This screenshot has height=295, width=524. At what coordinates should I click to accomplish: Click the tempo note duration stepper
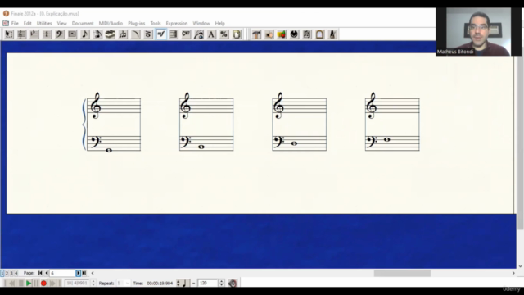point(178,284)
